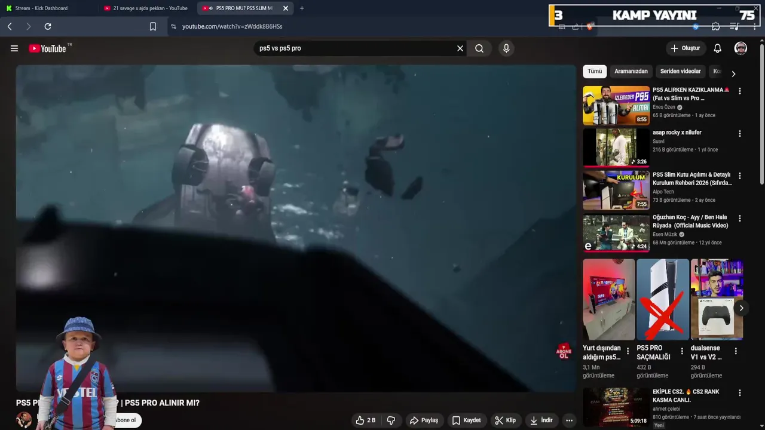The width and height of the screenshot is (765, 430).
Task: Open Suavi channel link
Action: pyautogui.click(x=659, y=142)
